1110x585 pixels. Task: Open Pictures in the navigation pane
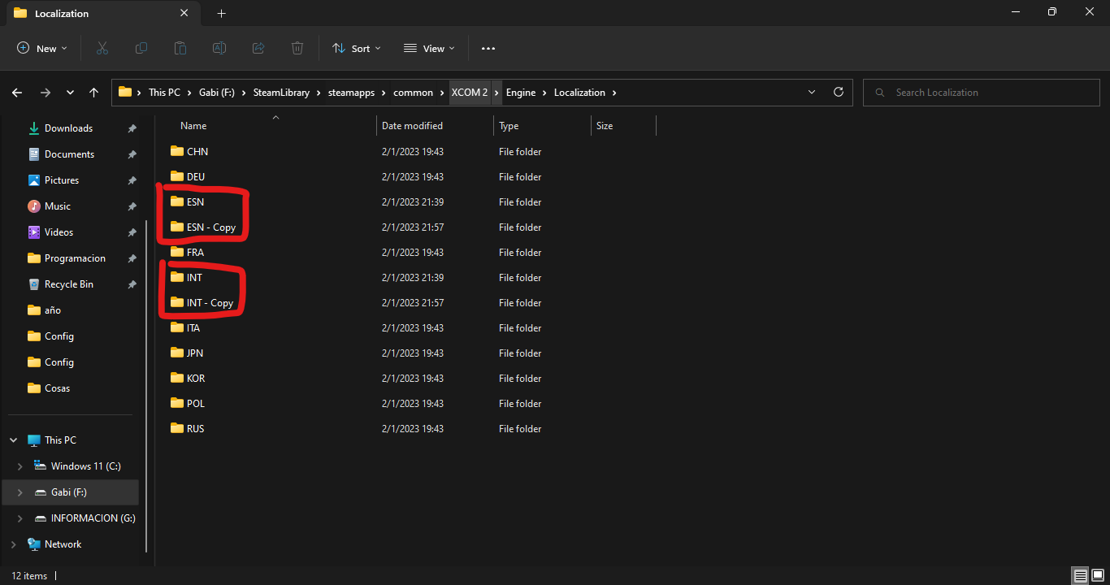coord(62,180)
